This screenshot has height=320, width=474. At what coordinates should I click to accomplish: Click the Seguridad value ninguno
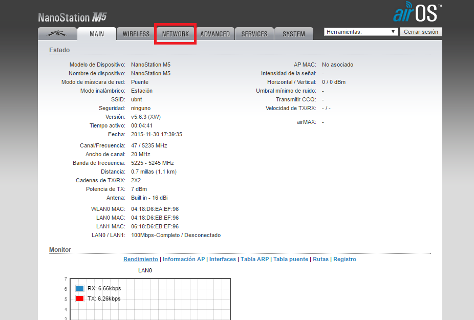click(x=141, y=108)
